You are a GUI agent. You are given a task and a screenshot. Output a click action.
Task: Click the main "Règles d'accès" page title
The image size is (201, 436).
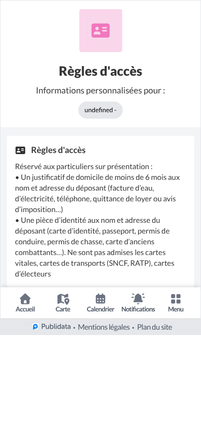(101, 71)
